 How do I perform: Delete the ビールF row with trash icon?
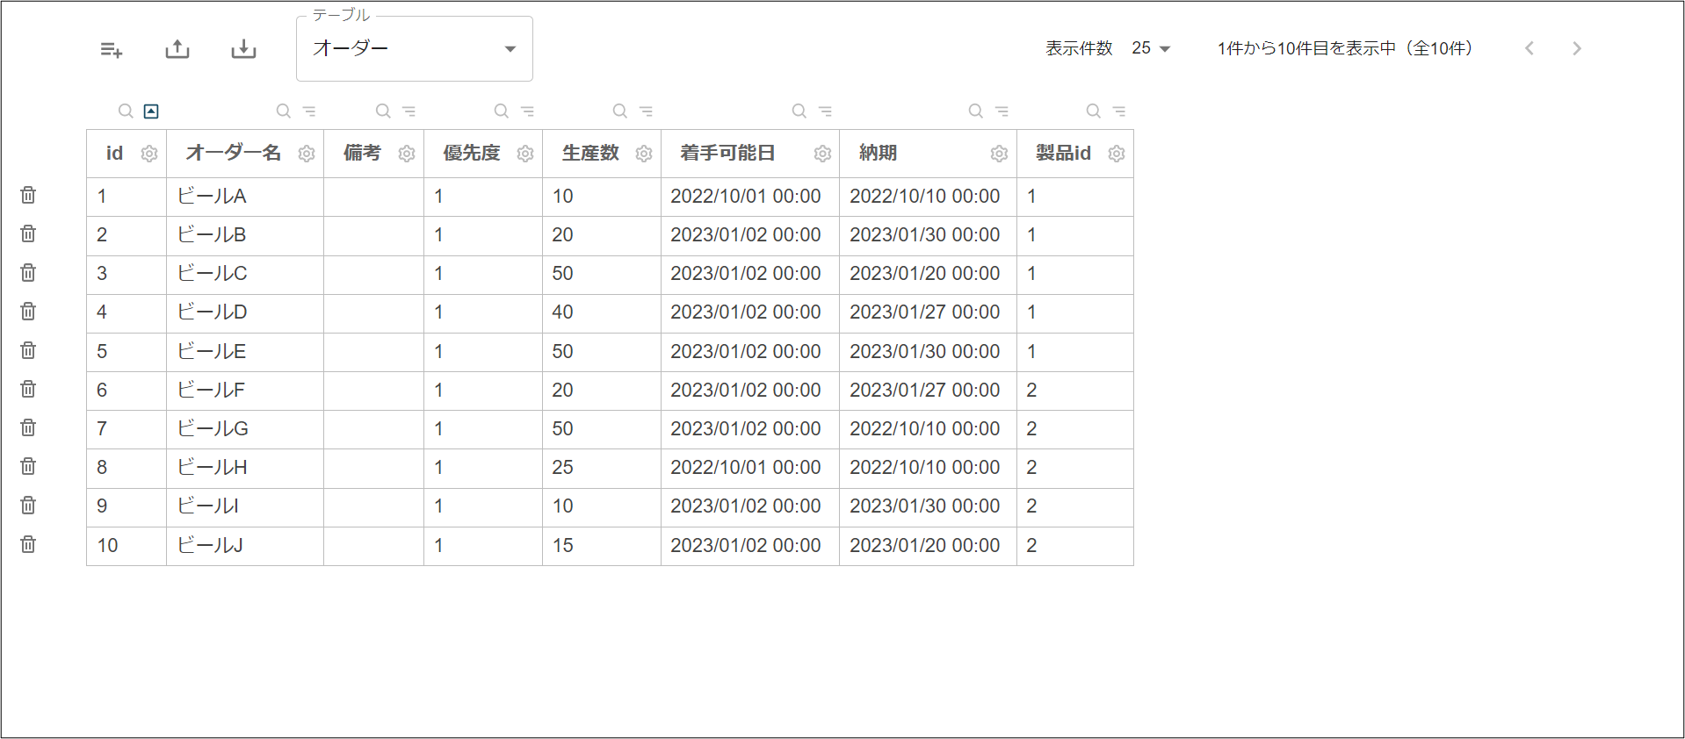point(28,389)
